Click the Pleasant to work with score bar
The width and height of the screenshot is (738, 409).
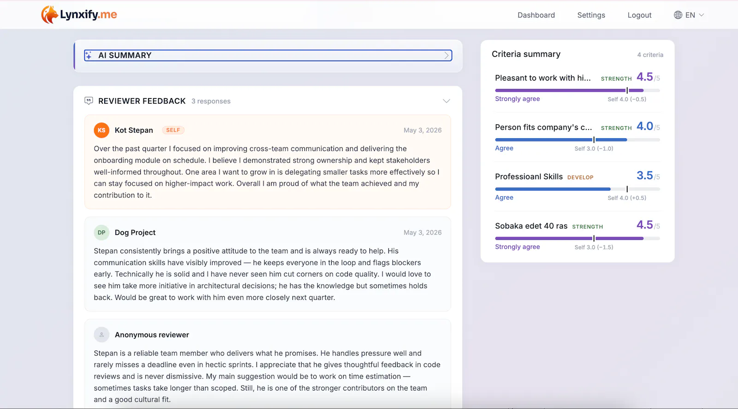577,90
